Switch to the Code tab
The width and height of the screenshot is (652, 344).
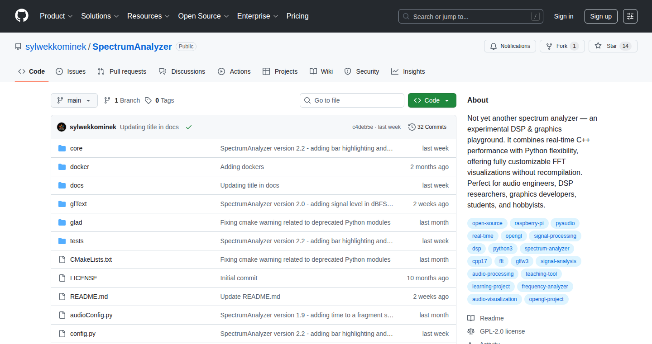32,71
